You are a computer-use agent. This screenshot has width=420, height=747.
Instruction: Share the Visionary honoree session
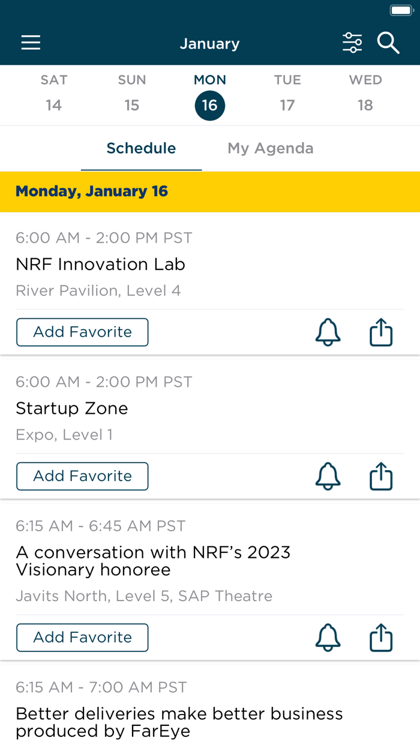[380, 638]
